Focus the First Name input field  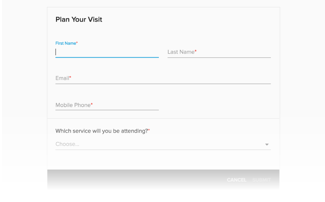(x=107, y=52)
